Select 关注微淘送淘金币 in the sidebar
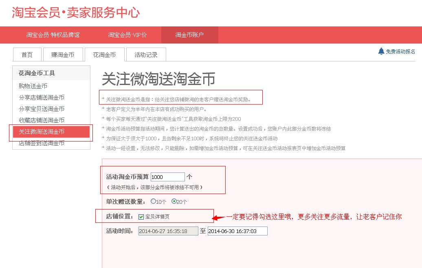This screenshot has height=268, width=422. (51, 132)
